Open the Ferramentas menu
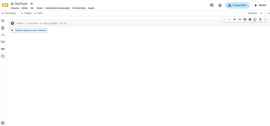Screen dimensions: 270x126 tap(79, 8)
